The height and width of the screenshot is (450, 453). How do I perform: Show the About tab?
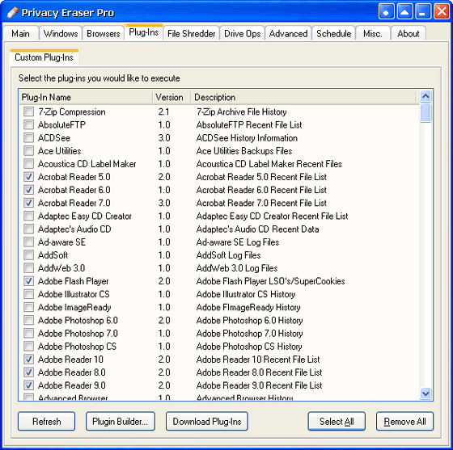tap(409, 33)
